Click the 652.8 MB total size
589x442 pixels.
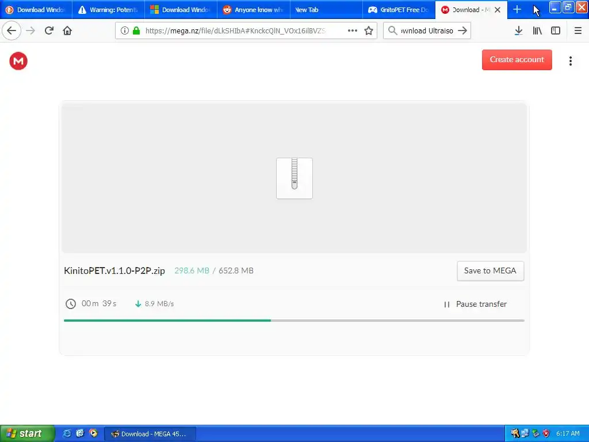(236, 270)
